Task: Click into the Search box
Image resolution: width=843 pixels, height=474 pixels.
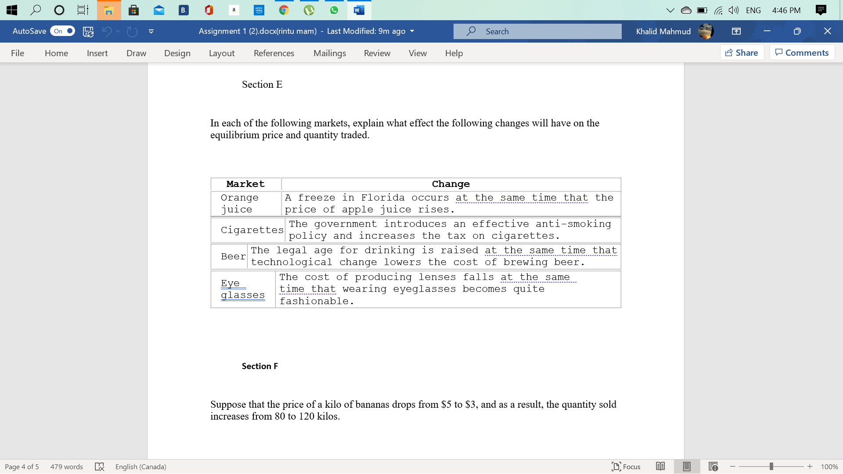Action: pyautogui.click(x=537, y=31)
